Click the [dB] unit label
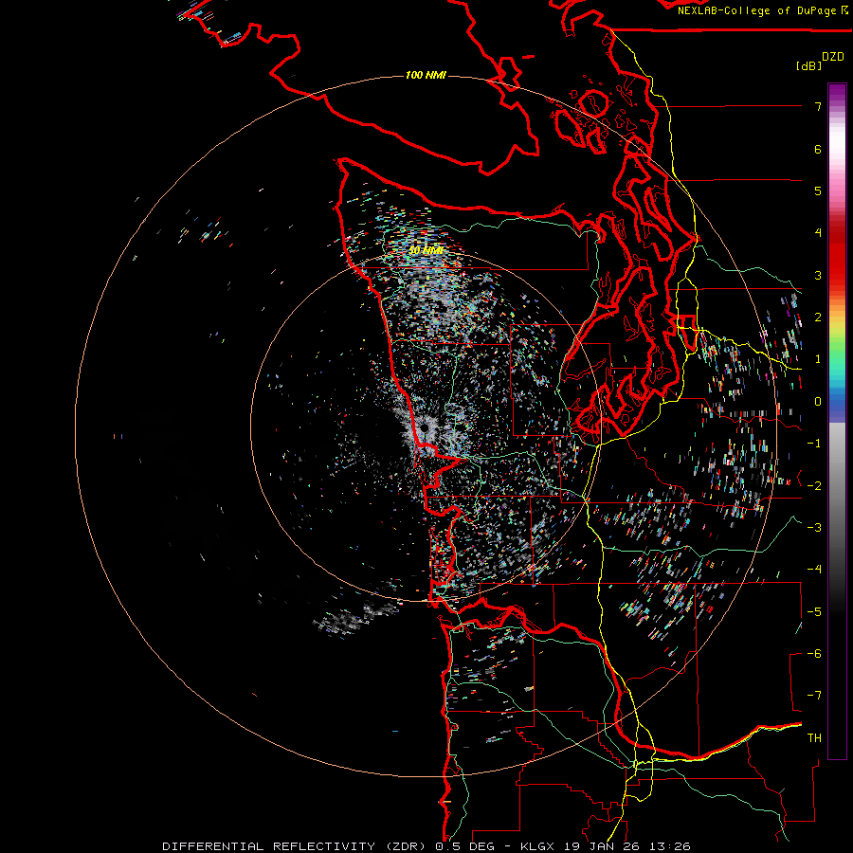853x853 pixels. point(809,66)
